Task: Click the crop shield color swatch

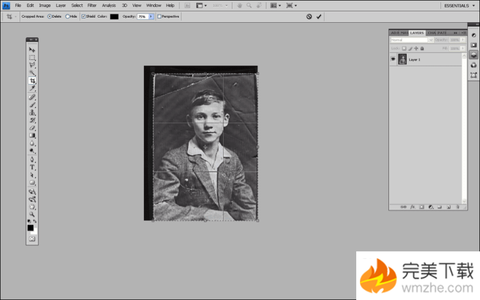Action: (x=114, y=16)
